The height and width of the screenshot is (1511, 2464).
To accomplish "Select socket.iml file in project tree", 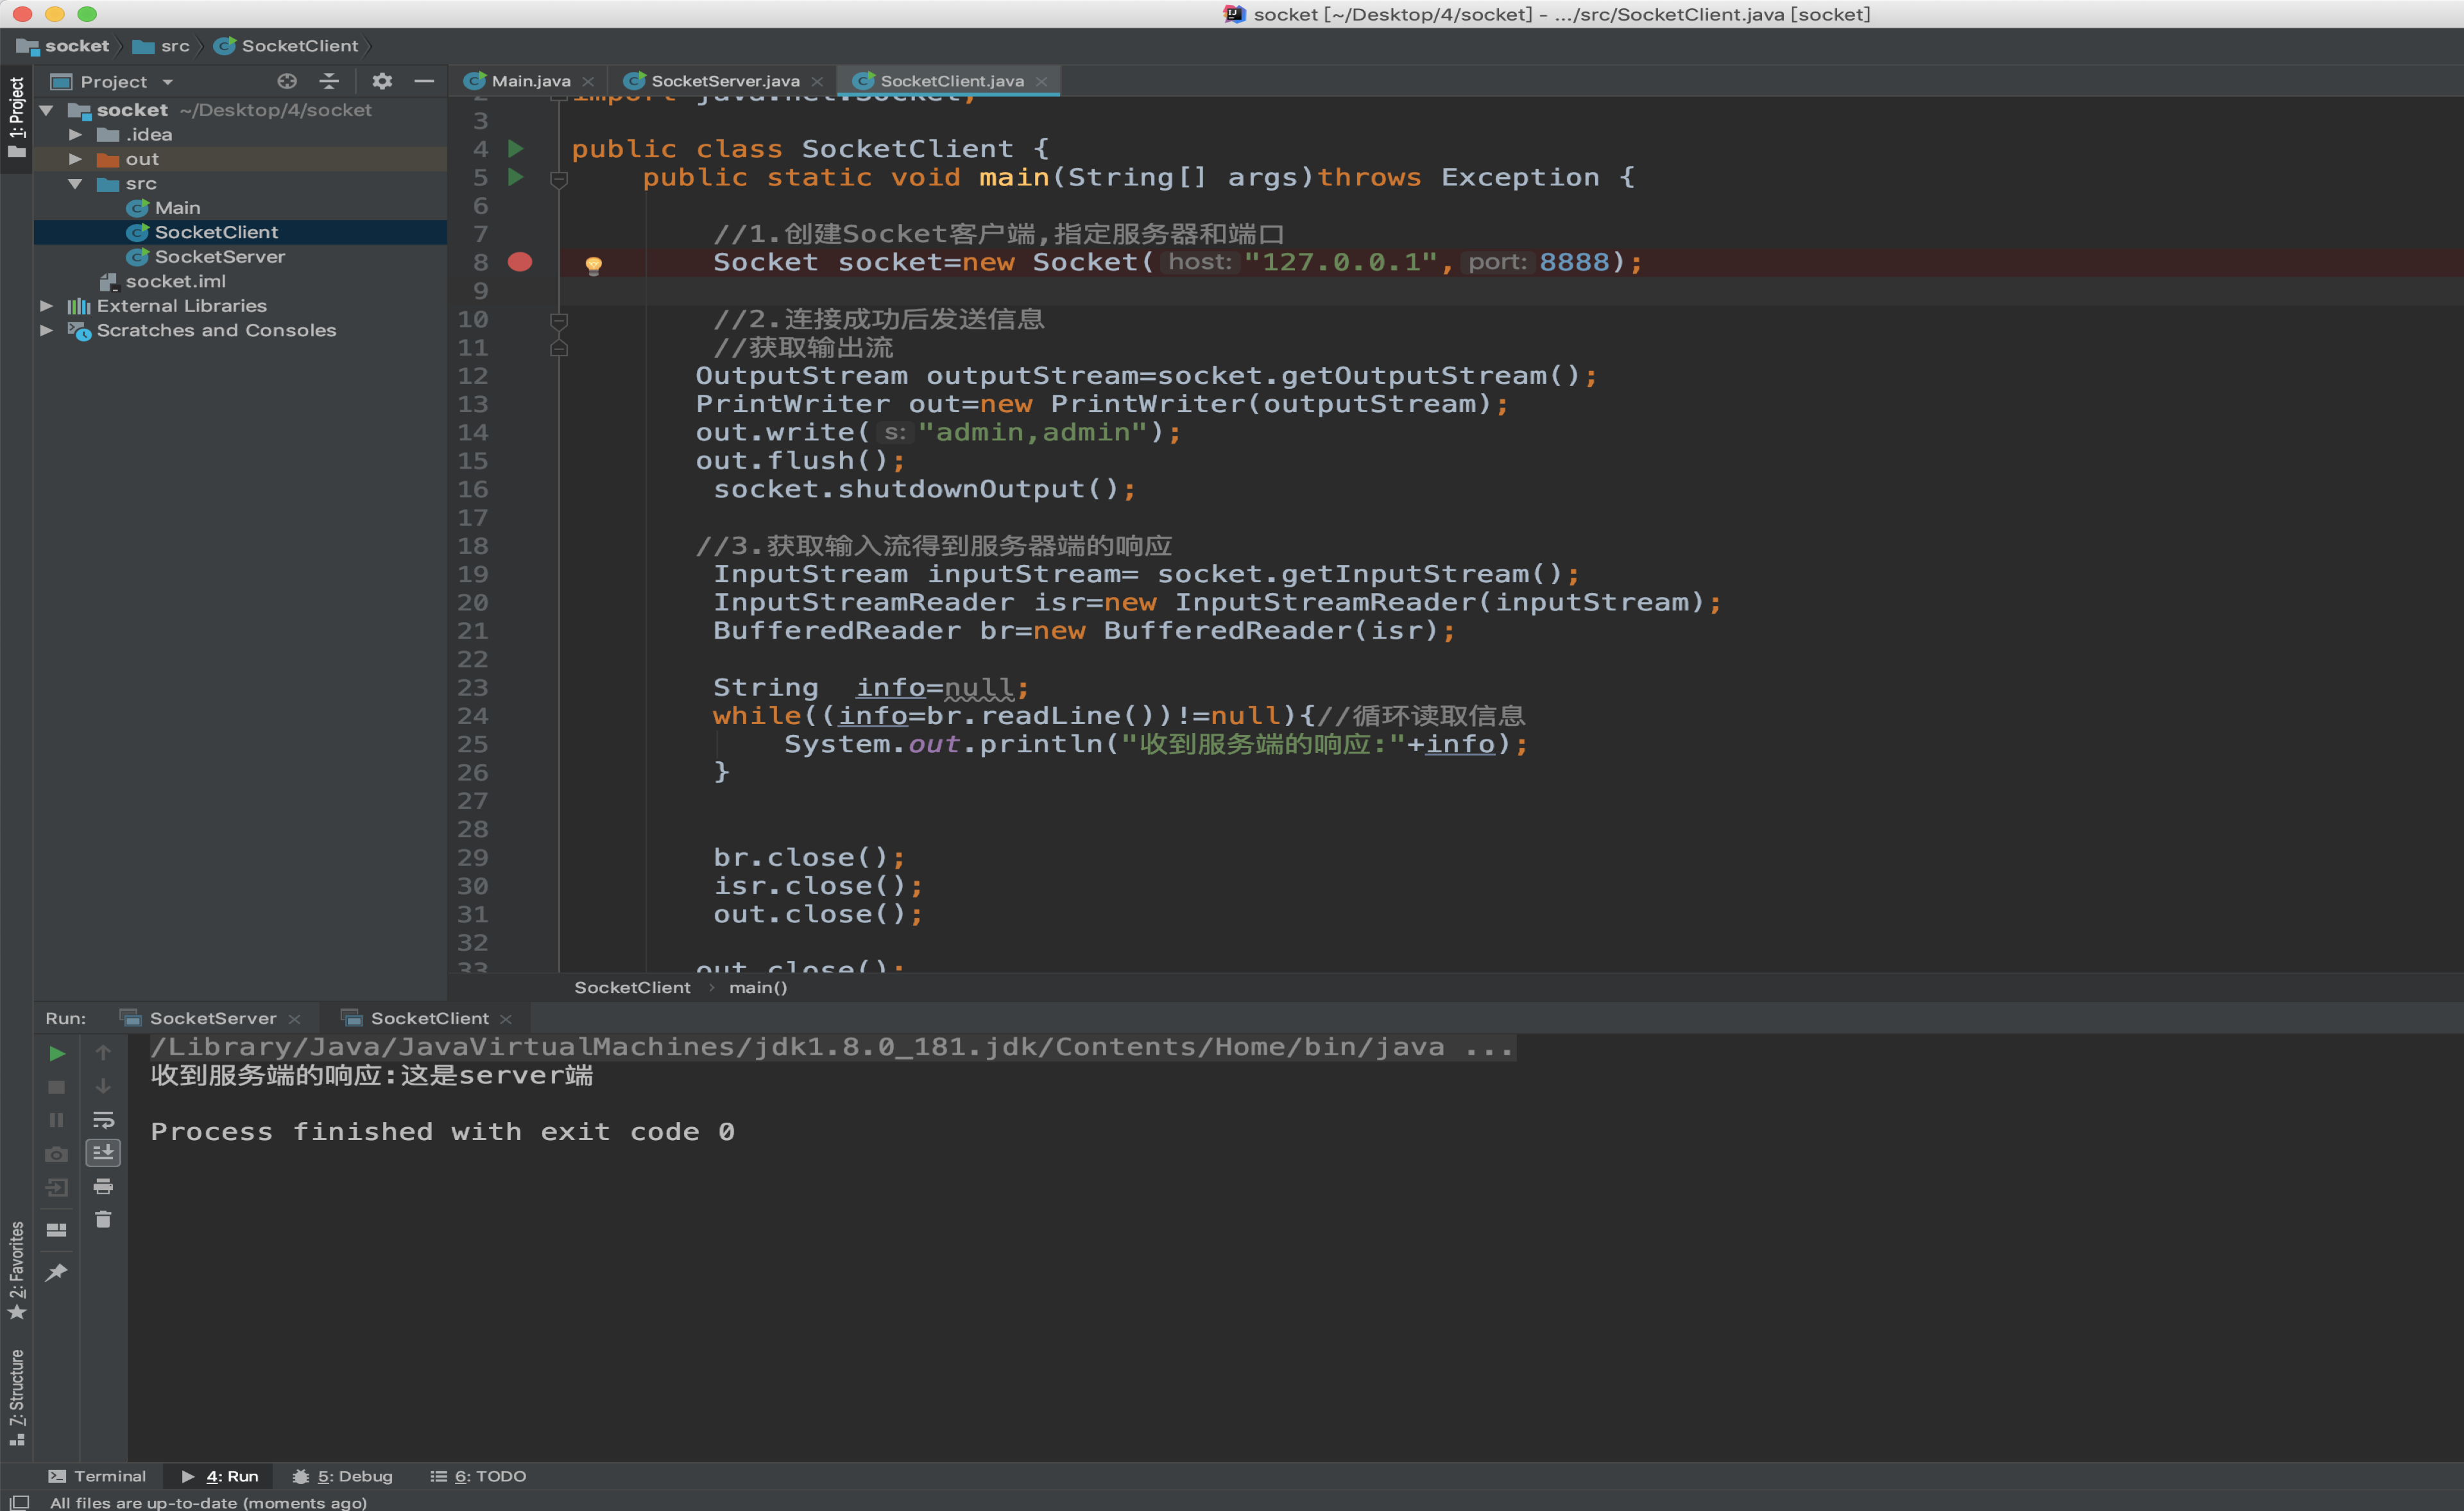I will [x=175, y=281].
